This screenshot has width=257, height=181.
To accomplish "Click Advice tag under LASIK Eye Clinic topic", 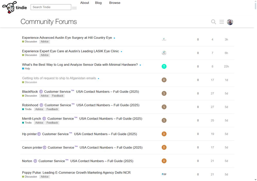I will point(44,55).
